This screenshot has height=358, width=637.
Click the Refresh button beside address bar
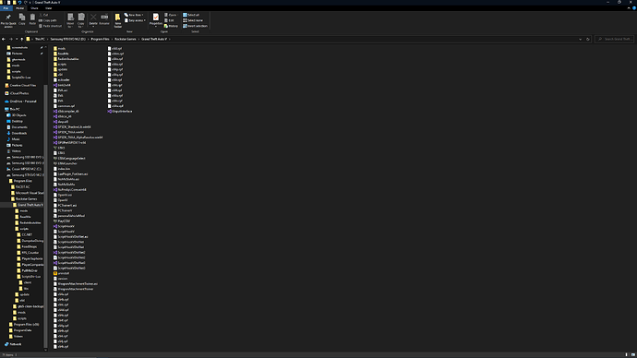[587, 40]
